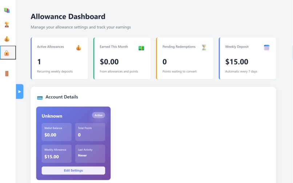The height and width of the screenshot is (183, 293).
Task: Click the Pending Redemptions label
Action: coord(179,47)
